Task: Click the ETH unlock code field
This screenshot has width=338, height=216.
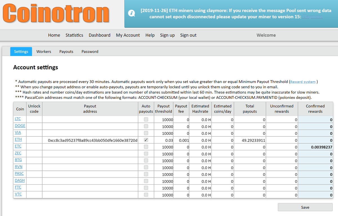Action: point(34,140)
